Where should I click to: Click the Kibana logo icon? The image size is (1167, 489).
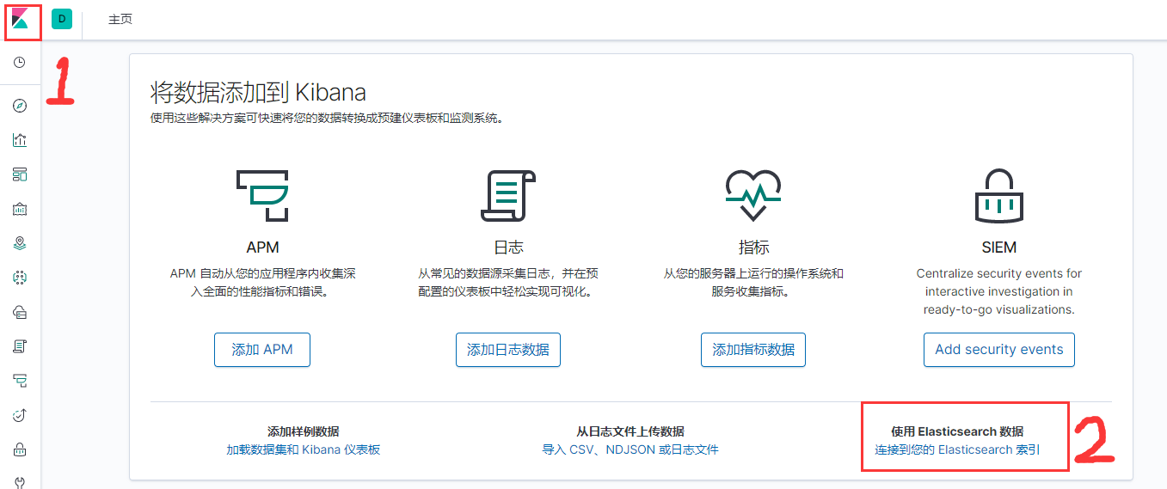tap(20, 20)
